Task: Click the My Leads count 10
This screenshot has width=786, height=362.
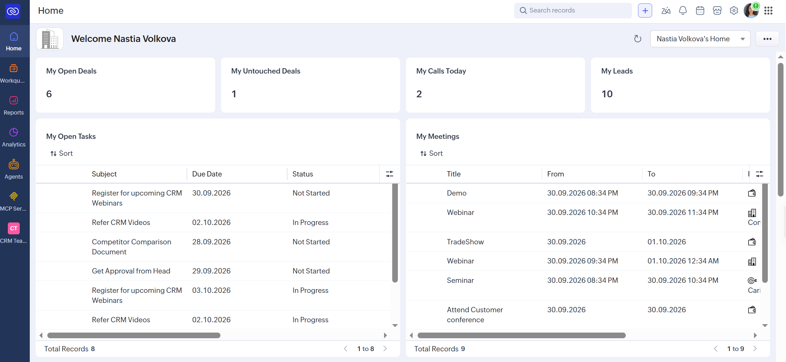Action: tap(607, 94)
